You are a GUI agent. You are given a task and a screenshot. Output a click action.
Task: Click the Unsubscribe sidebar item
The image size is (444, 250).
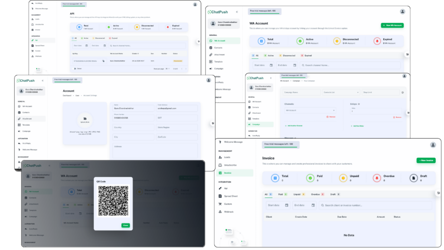tap(230, 165)
